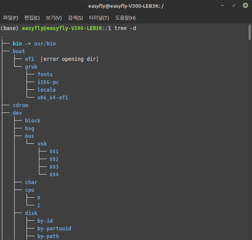Open the 검색(S) menu
This screenshot has height=240, width=252.
pos(76,18)
